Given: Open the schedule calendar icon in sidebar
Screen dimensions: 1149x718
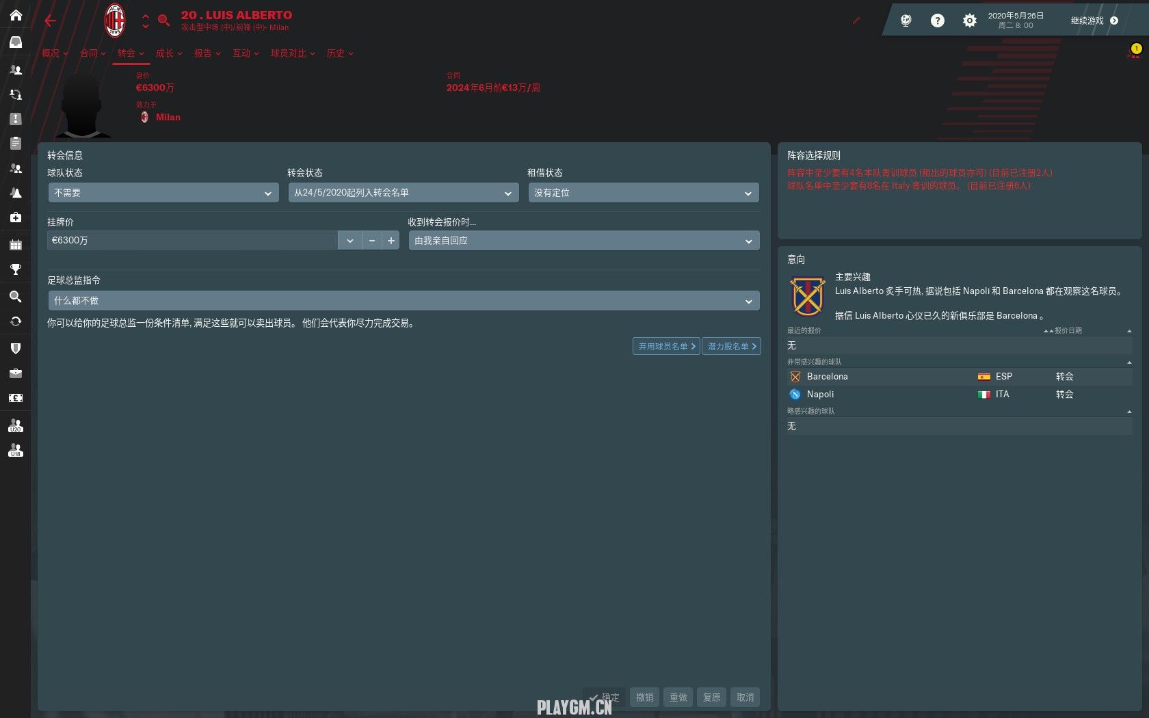Looking at the screenshot, I should [16, 245].
